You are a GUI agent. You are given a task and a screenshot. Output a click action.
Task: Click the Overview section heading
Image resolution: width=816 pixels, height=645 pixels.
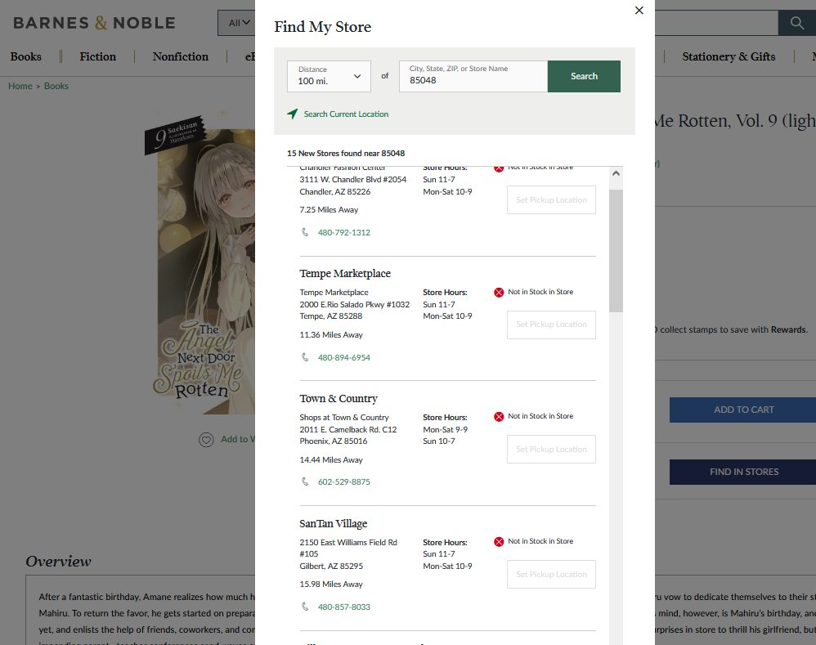point(58,562)
